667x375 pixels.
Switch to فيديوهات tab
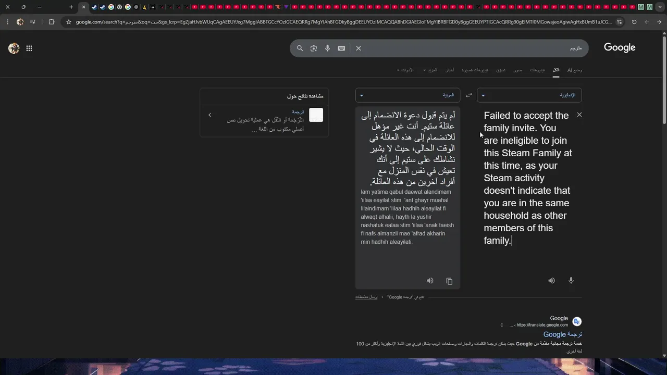pos(537,70)
